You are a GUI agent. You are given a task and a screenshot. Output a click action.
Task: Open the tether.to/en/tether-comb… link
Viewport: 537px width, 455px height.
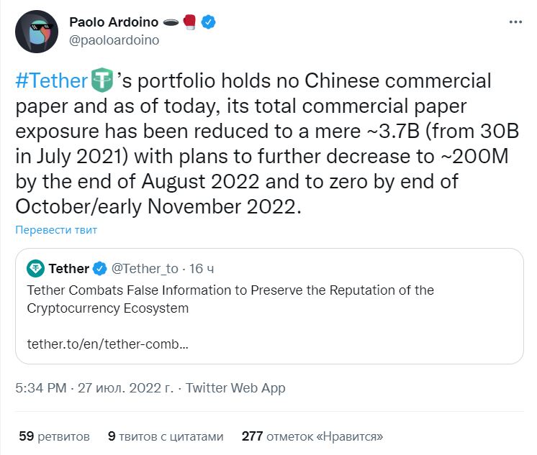pos(108,344)
